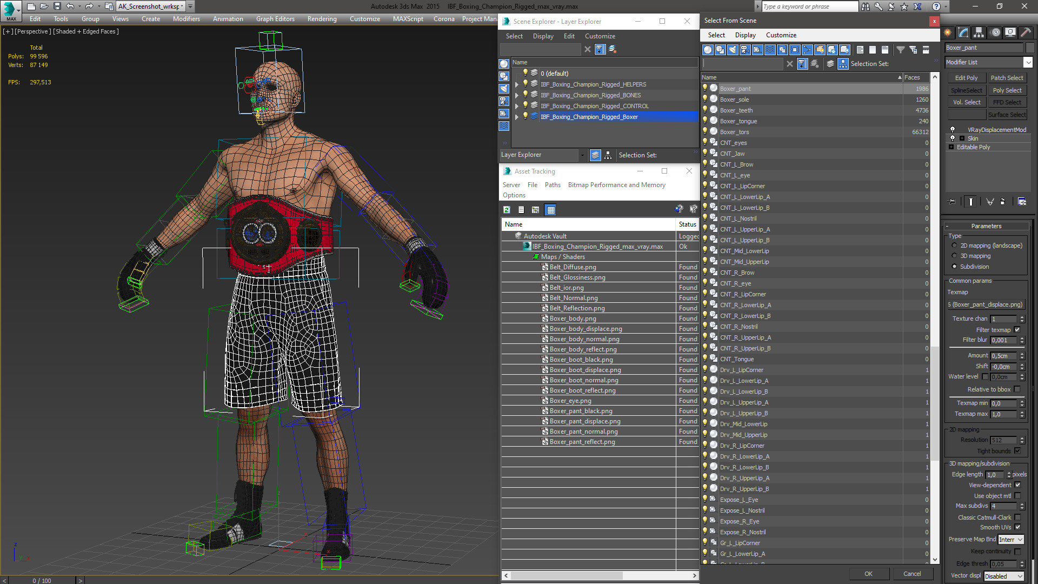Expand IBF_Boxing_Champion_Rigged_CONTROL layer
Image resolution: width=1038 pixels, height=584 pixels.
(x=516, y=106)
